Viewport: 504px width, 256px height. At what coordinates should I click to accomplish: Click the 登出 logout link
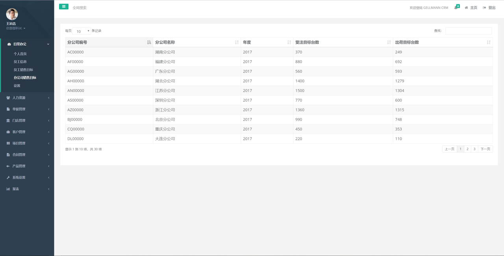tap(489, 8)
